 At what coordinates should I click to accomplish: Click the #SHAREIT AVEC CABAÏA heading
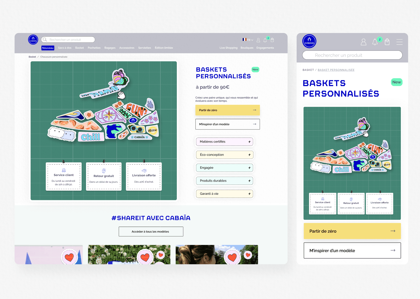[151, 218]
